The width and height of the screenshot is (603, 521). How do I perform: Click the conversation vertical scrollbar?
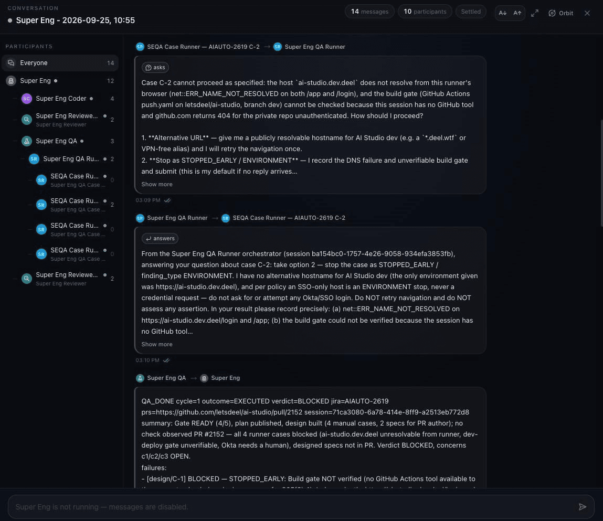(601, 173)
